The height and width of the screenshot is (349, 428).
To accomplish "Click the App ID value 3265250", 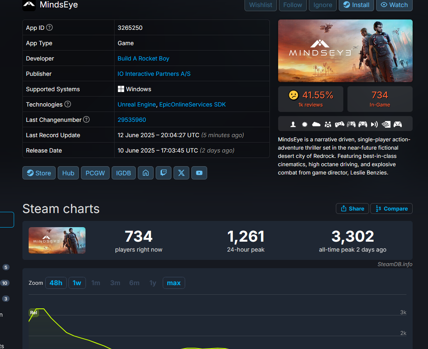I will coord(130,28).
